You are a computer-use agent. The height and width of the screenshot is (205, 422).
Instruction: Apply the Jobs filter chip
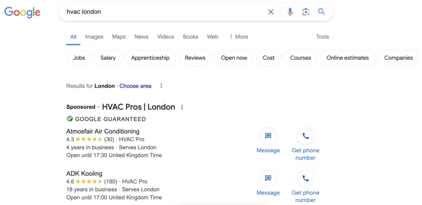(x=79, y=58)
